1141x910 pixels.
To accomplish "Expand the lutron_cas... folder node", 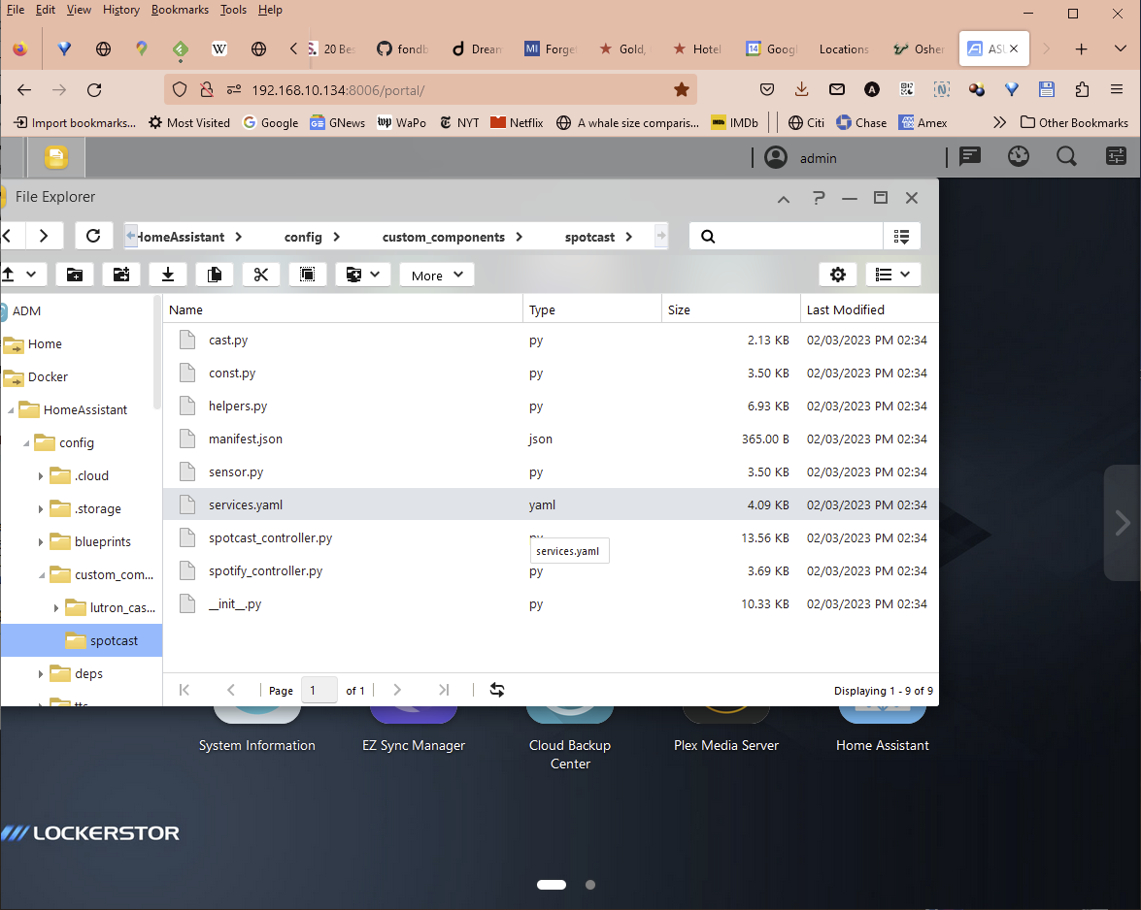I will pos(56,608).
